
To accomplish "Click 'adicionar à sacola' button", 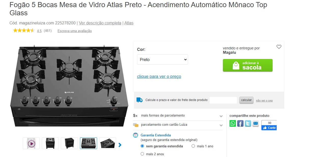I will click(x=248, y=65).
